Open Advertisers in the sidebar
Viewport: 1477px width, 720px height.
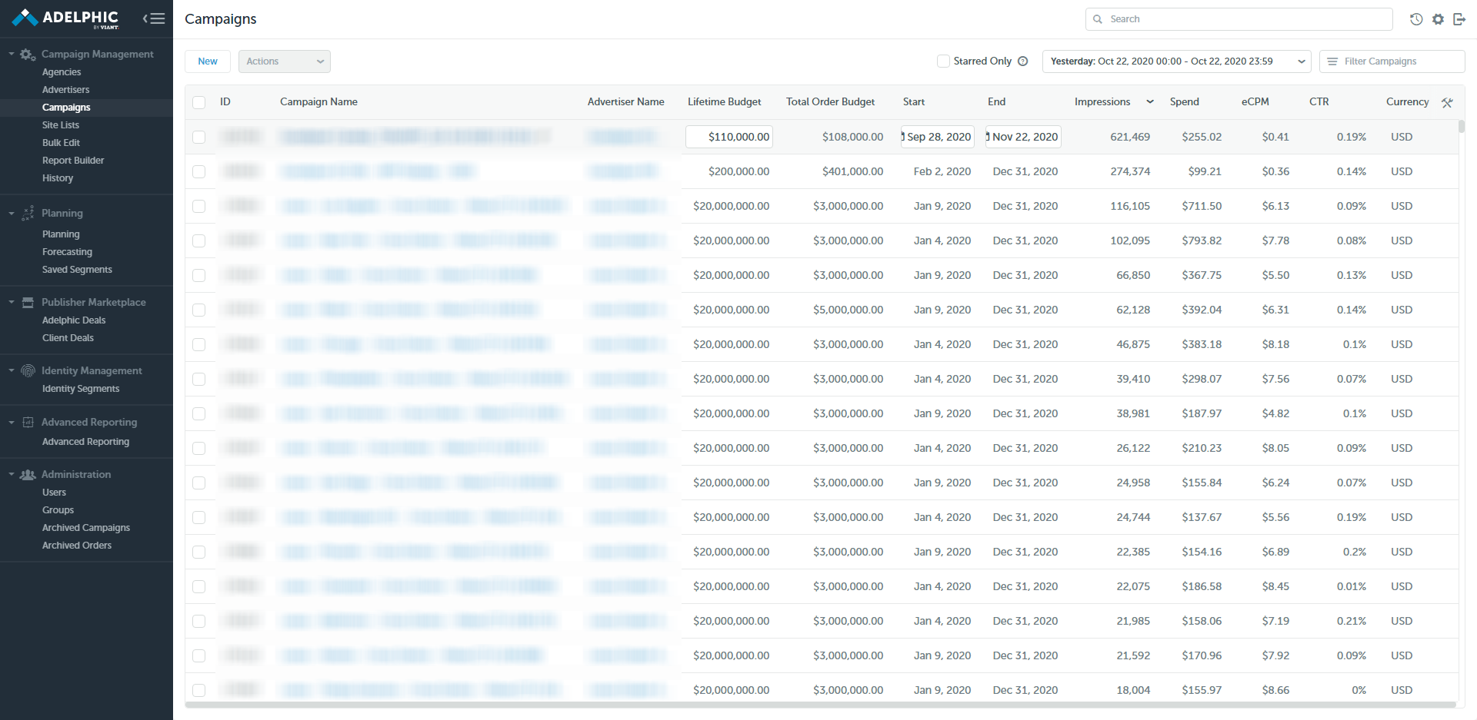pyautogui.click(x=66, y=90)
